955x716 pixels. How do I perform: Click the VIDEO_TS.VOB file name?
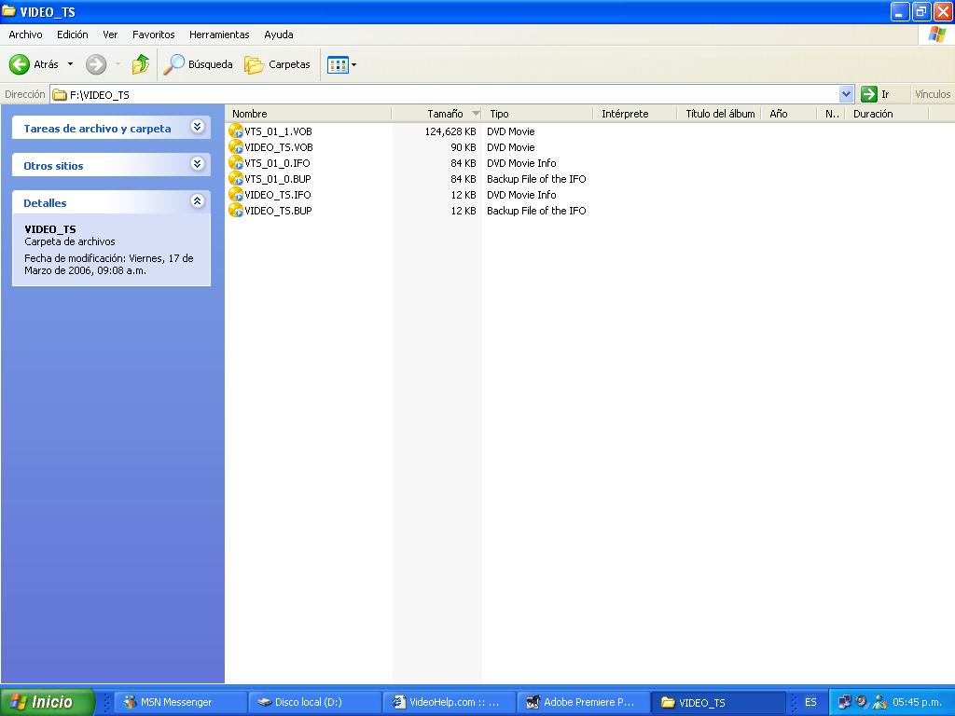pyautogui.click(x=279, y=147)
